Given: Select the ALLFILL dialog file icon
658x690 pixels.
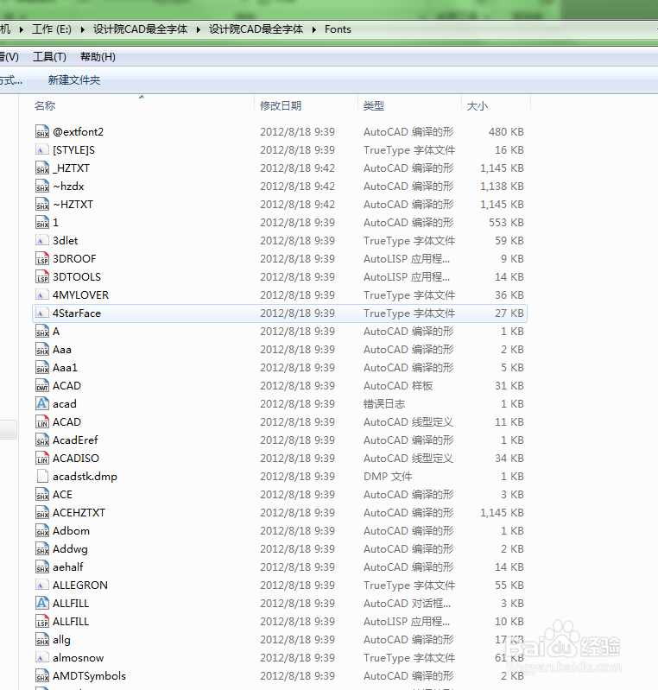Looking at the screenshot, I should tap(42, 604).
